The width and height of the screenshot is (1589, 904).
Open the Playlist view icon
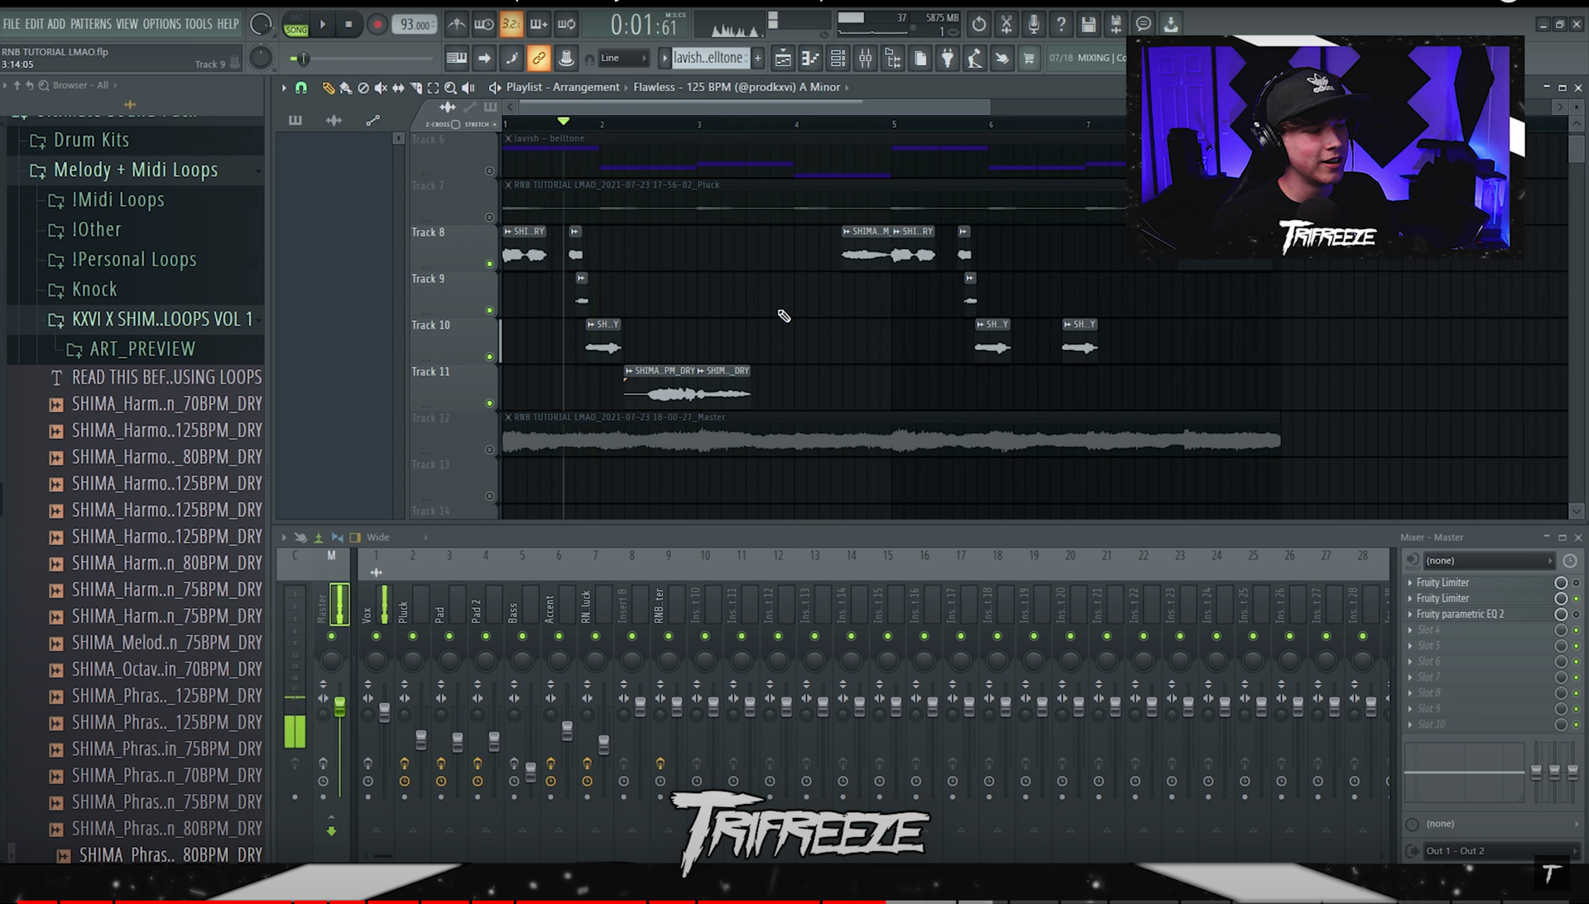tap(783, 58)
